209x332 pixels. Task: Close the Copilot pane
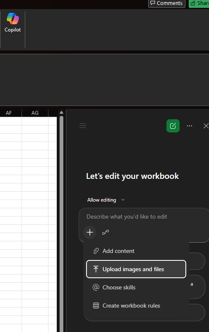click(x=206, y=126)
